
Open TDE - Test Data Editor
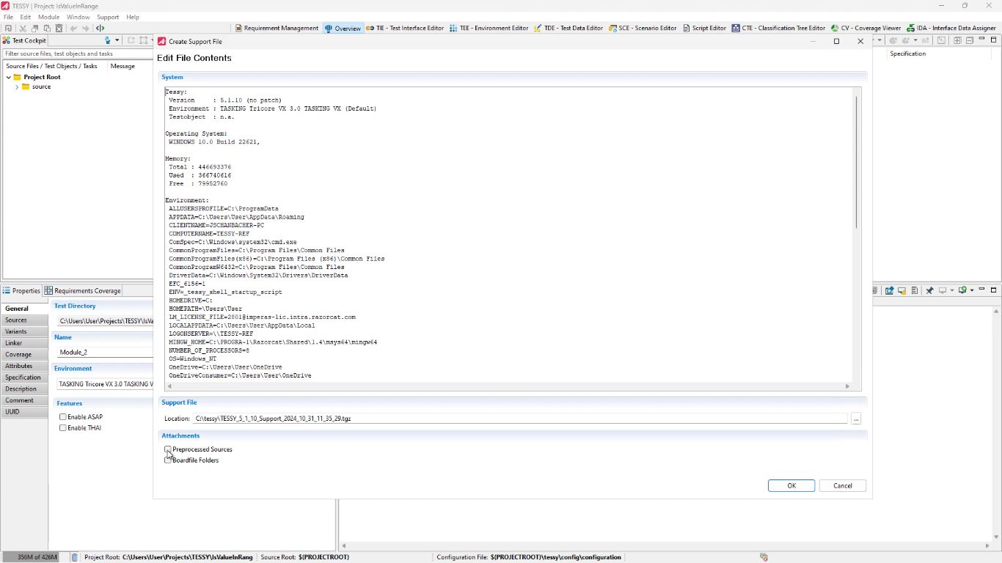(568, 29)
